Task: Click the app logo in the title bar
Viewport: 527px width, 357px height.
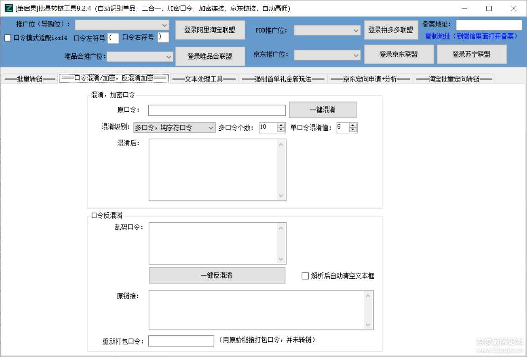Action: coord(8,8)
